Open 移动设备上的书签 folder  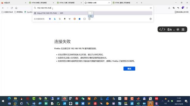(181, 12)
